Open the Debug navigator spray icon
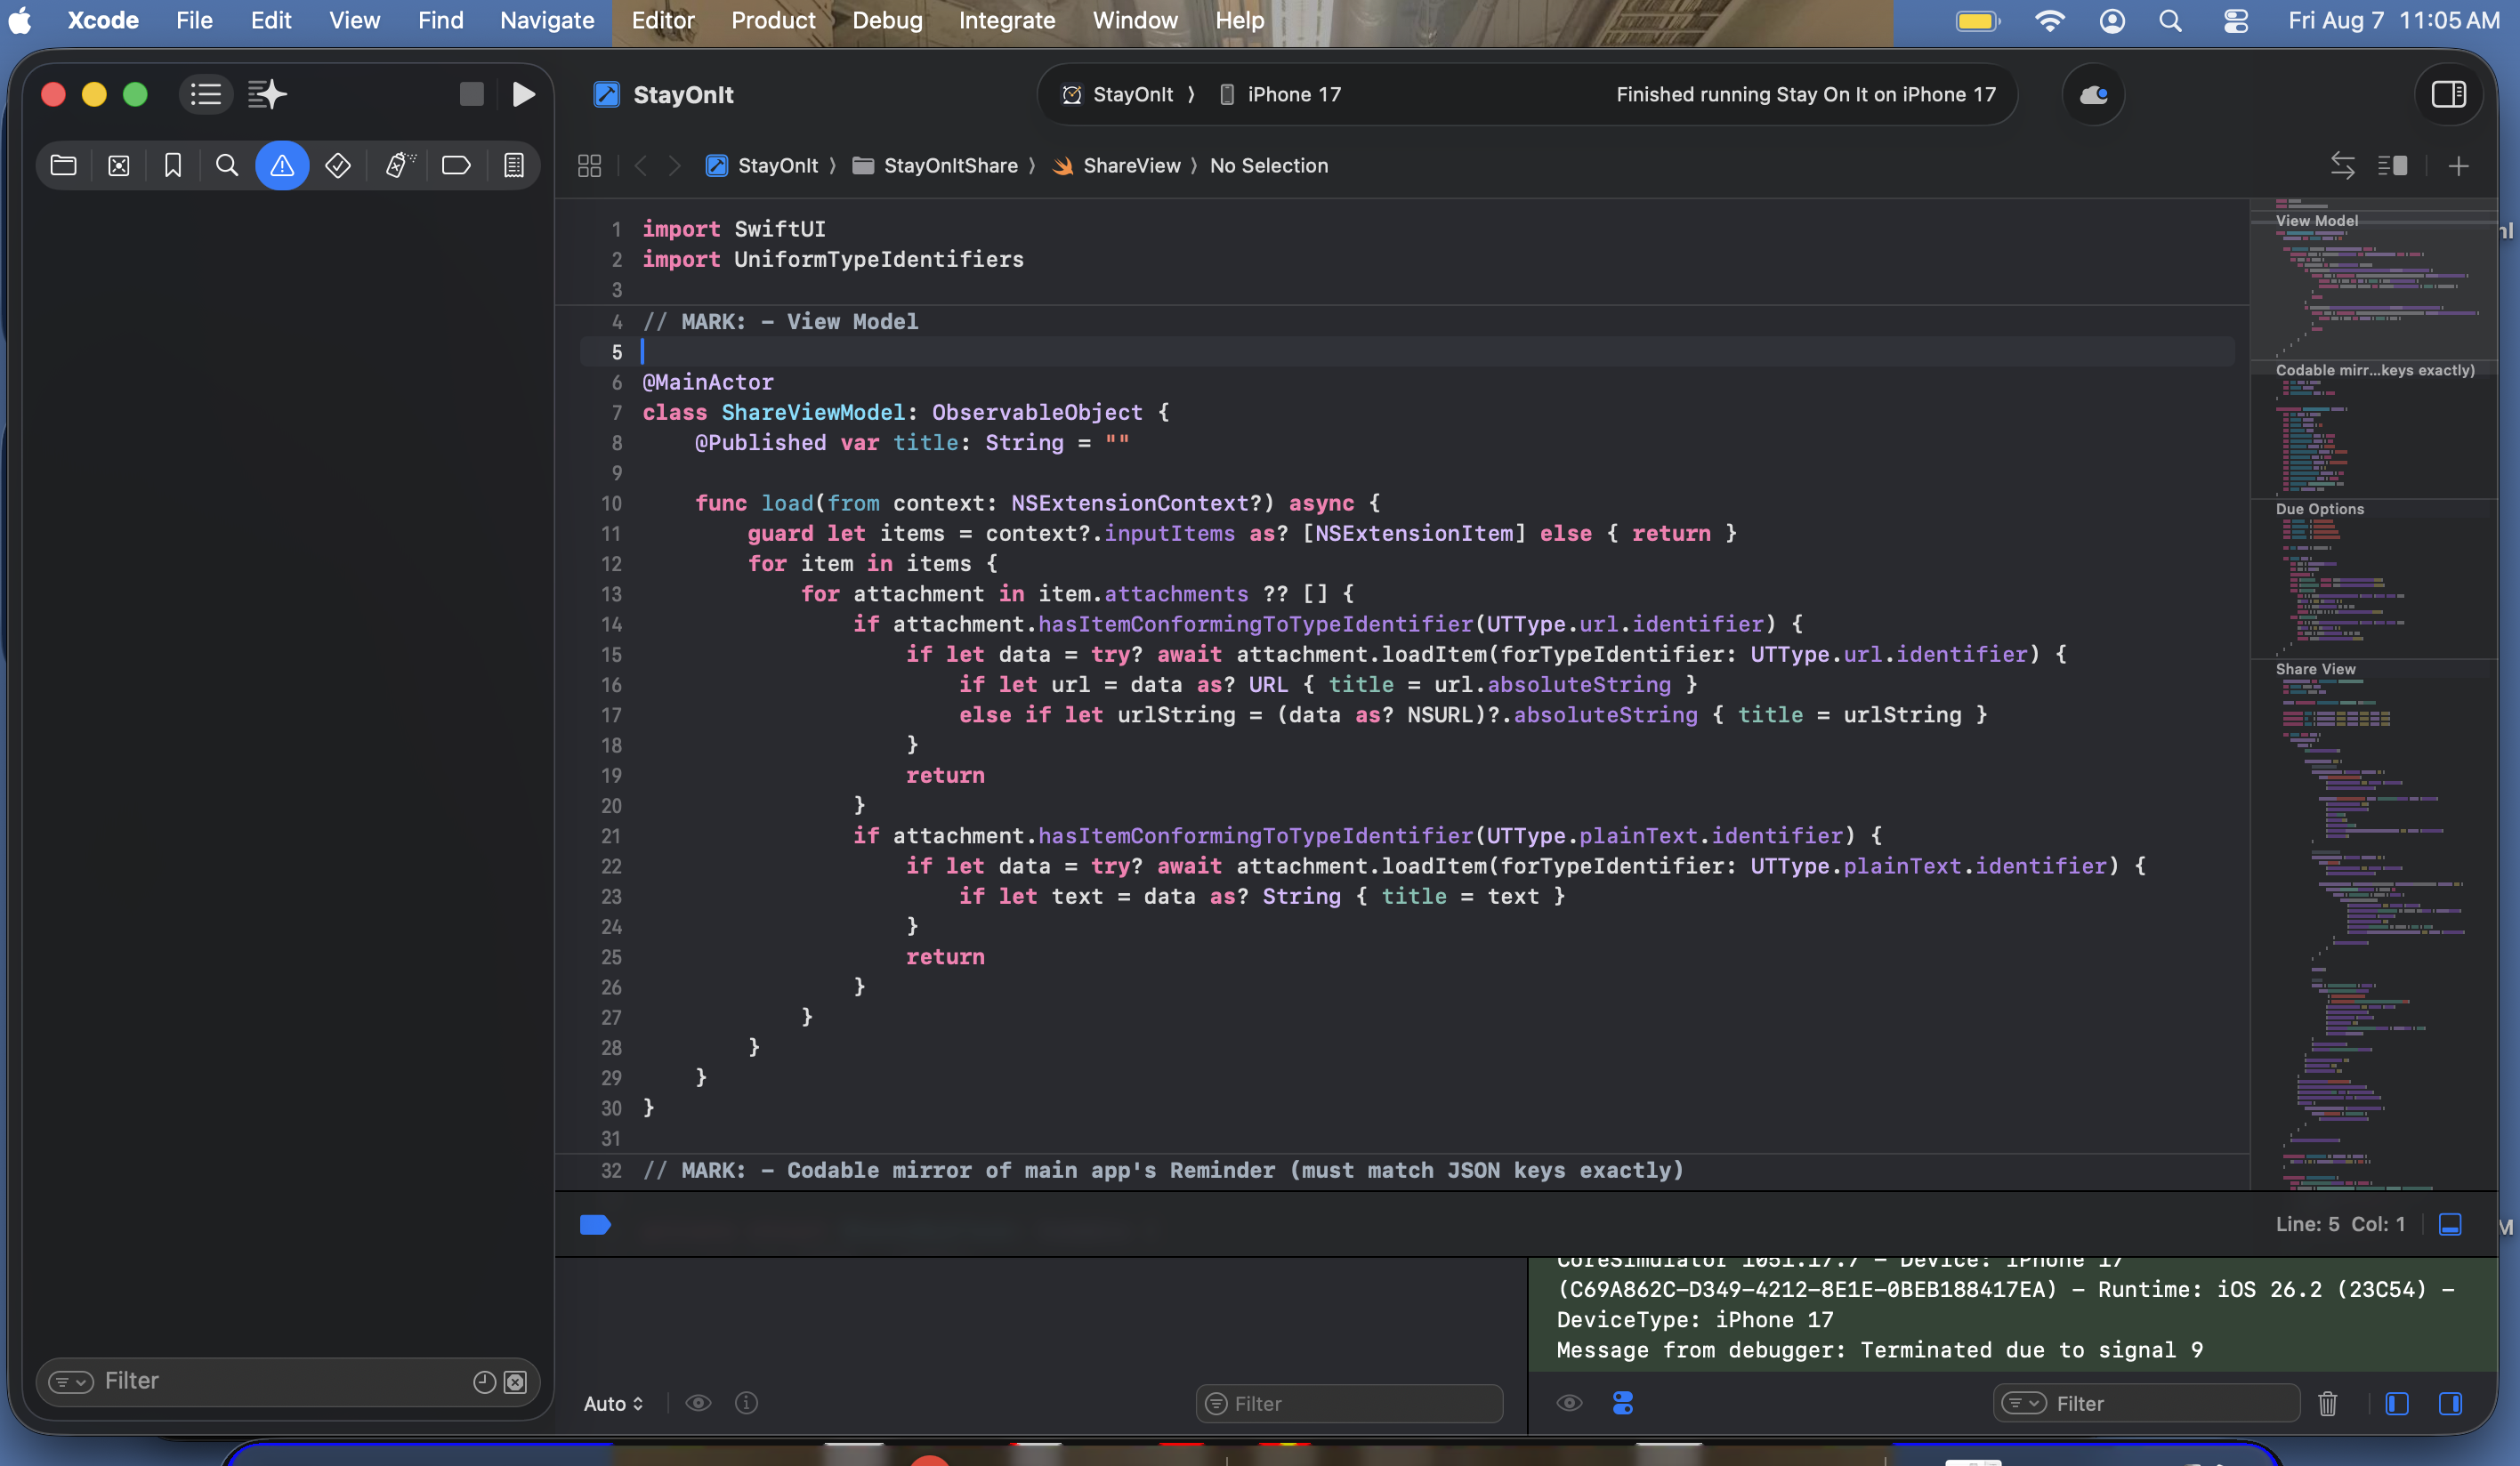The image size is (2520, 1466). tap(400, 165)
